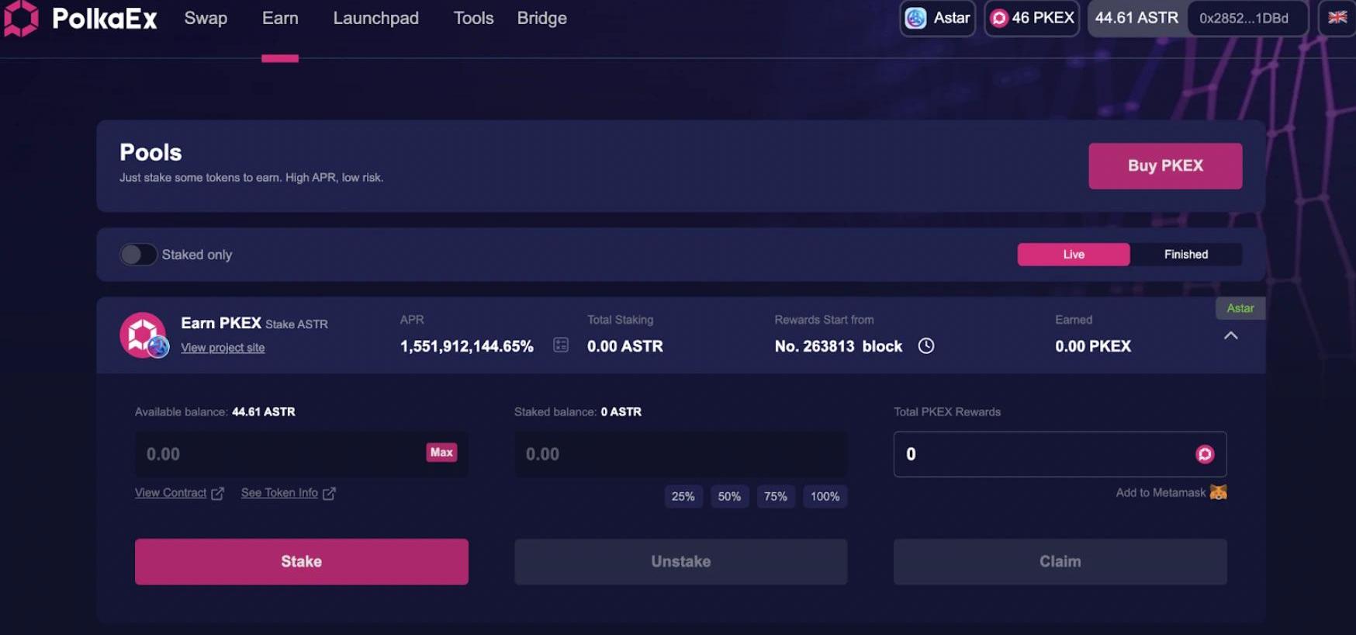Open the View Contract external link icon

point(218,494)
